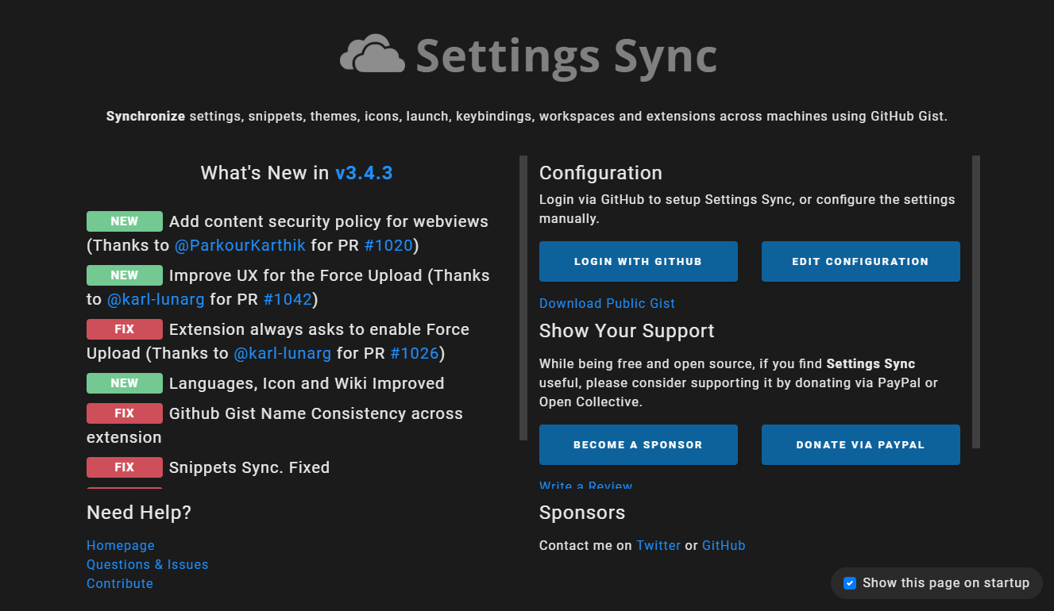Click the Synchronize description line
The image size is (1054, 611).
click(527, 116)
